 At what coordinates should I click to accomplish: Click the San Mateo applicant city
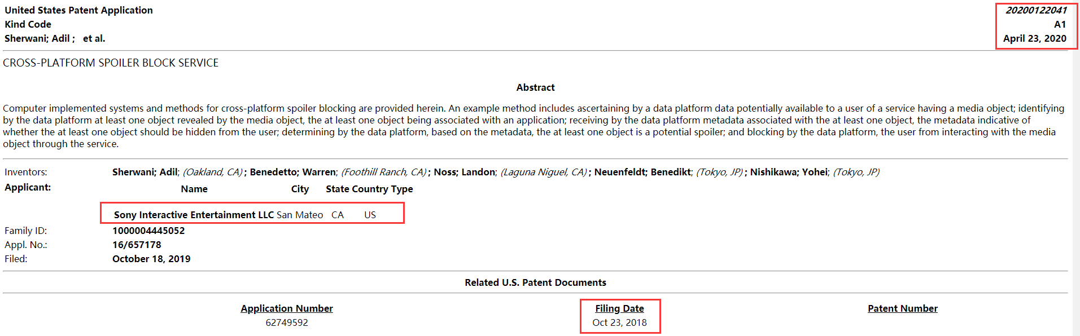[x=300, y=215]
